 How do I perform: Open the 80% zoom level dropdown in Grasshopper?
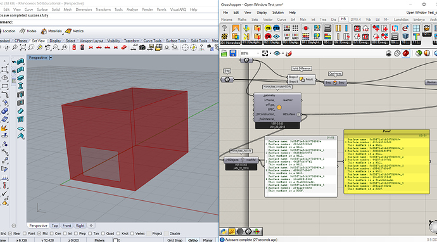pyautogui.click(x=257, y=53)
